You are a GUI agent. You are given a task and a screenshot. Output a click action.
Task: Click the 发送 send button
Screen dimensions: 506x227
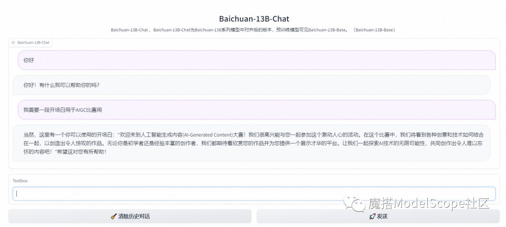378,216
